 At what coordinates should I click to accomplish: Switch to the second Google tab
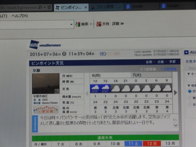(178, 6)
